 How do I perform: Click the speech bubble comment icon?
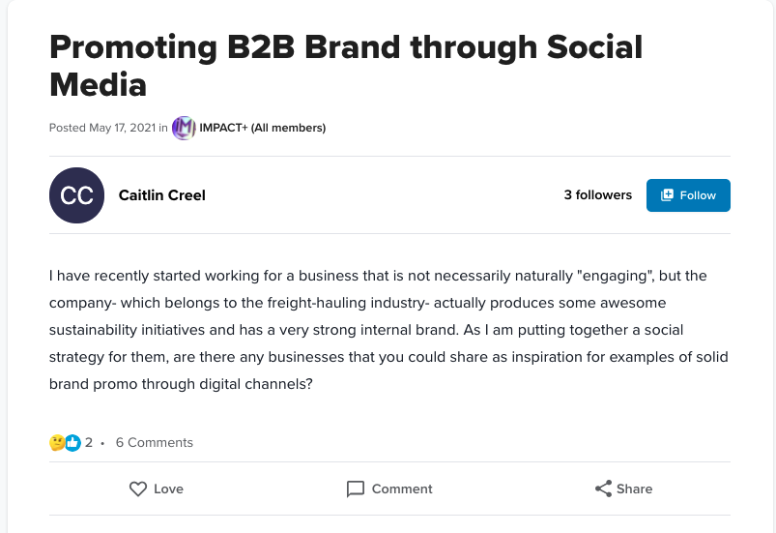tap(356, 489)
